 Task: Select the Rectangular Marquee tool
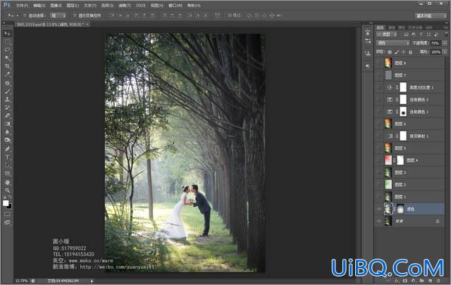pos(8,42)
